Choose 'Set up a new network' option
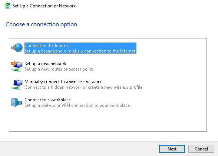The height and width of the screenshot is (156, 218). tap(45, 64)
